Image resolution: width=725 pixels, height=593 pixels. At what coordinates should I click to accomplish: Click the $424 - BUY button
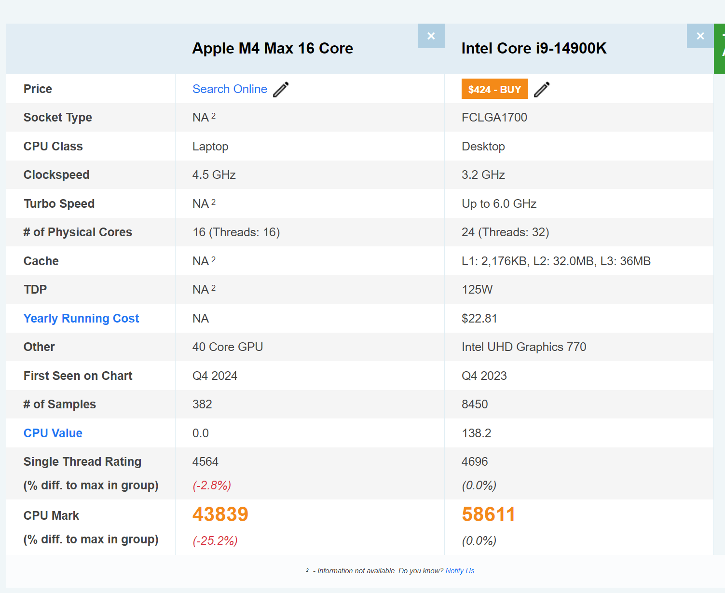[x=494, y=89]
